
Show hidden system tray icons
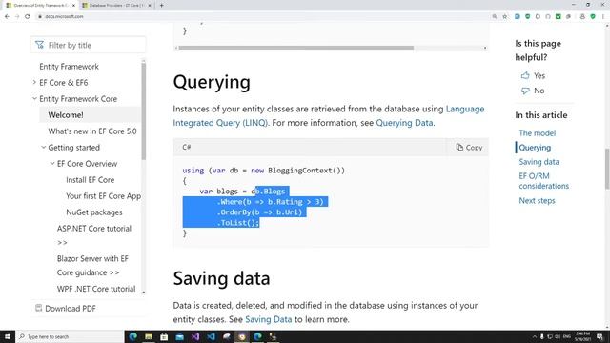click(x=535, y=336)
